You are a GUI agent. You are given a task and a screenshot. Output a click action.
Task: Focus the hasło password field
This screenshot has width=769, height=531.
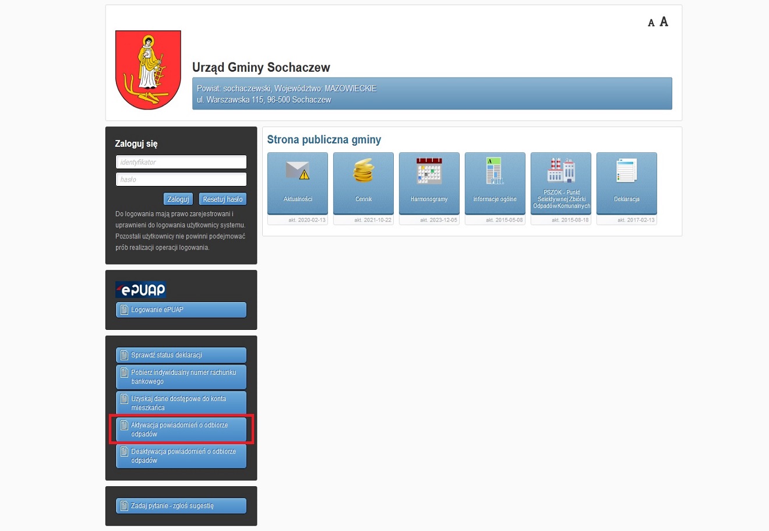pyautogui.click(x=181, y=180)
